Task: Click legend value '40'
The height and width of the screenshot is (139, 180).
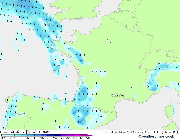Action: point(75,138)
